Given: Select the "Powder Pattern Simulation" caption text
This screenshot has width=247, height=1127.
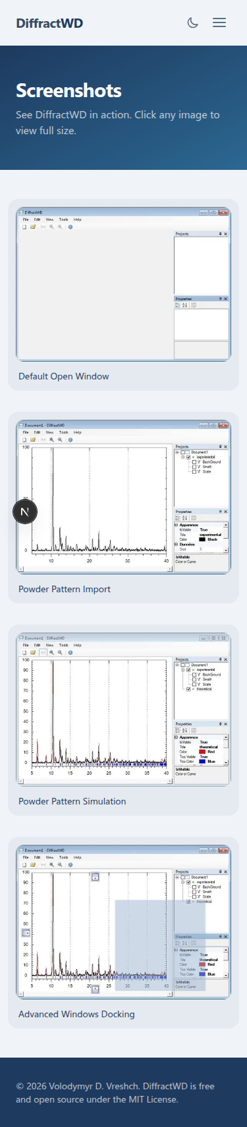Looking at the screenshot, I should click(x=72, y=801).
